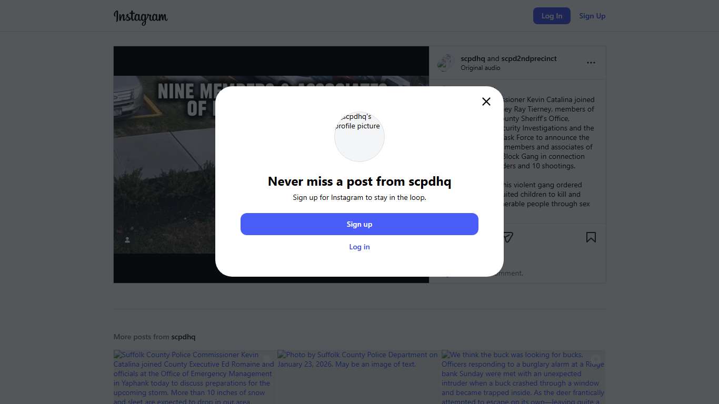
Task: Open scpdhq link in More posts heading
Action: [183, 337]
